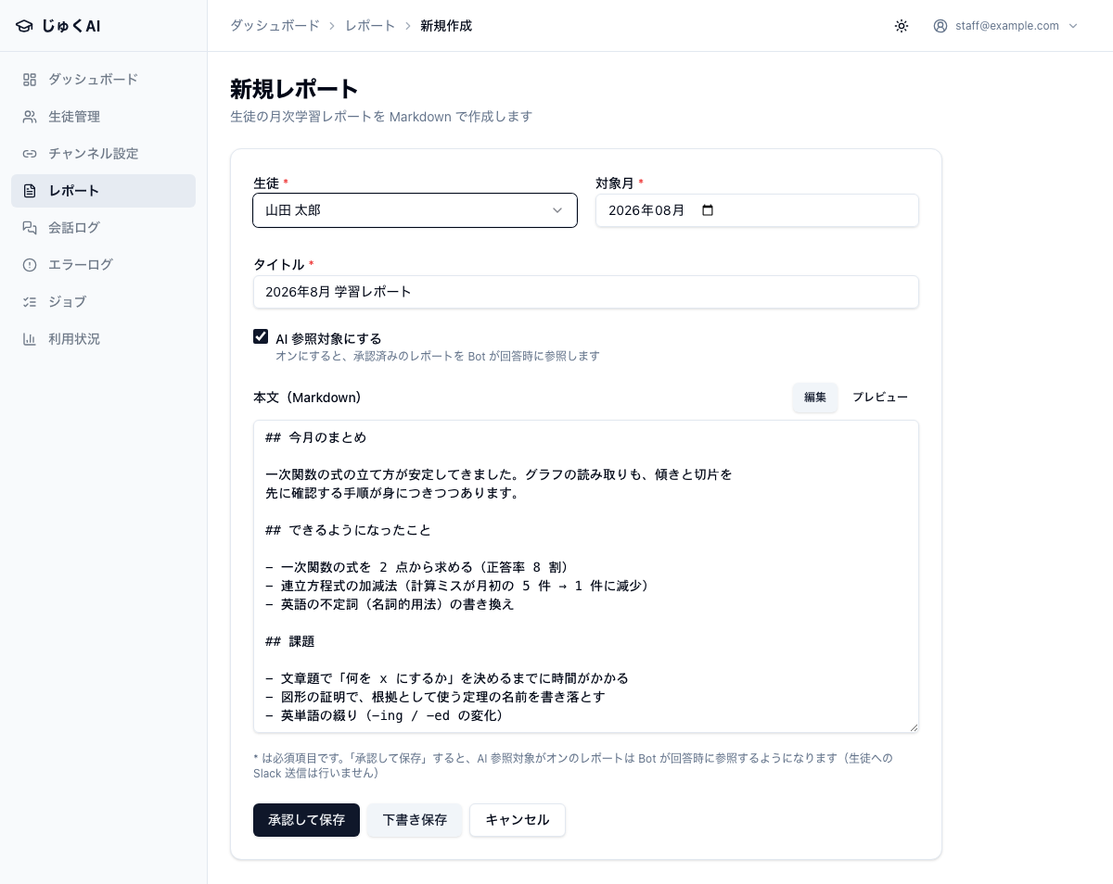The image size is (1113, 884).
Task: Click the 新規作成 breadcrumb text
Action: point(446,26)
